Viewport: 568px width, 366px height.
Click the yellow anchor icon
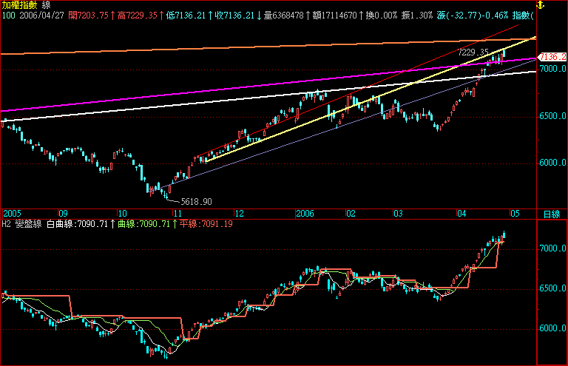[x=540, y=5]
